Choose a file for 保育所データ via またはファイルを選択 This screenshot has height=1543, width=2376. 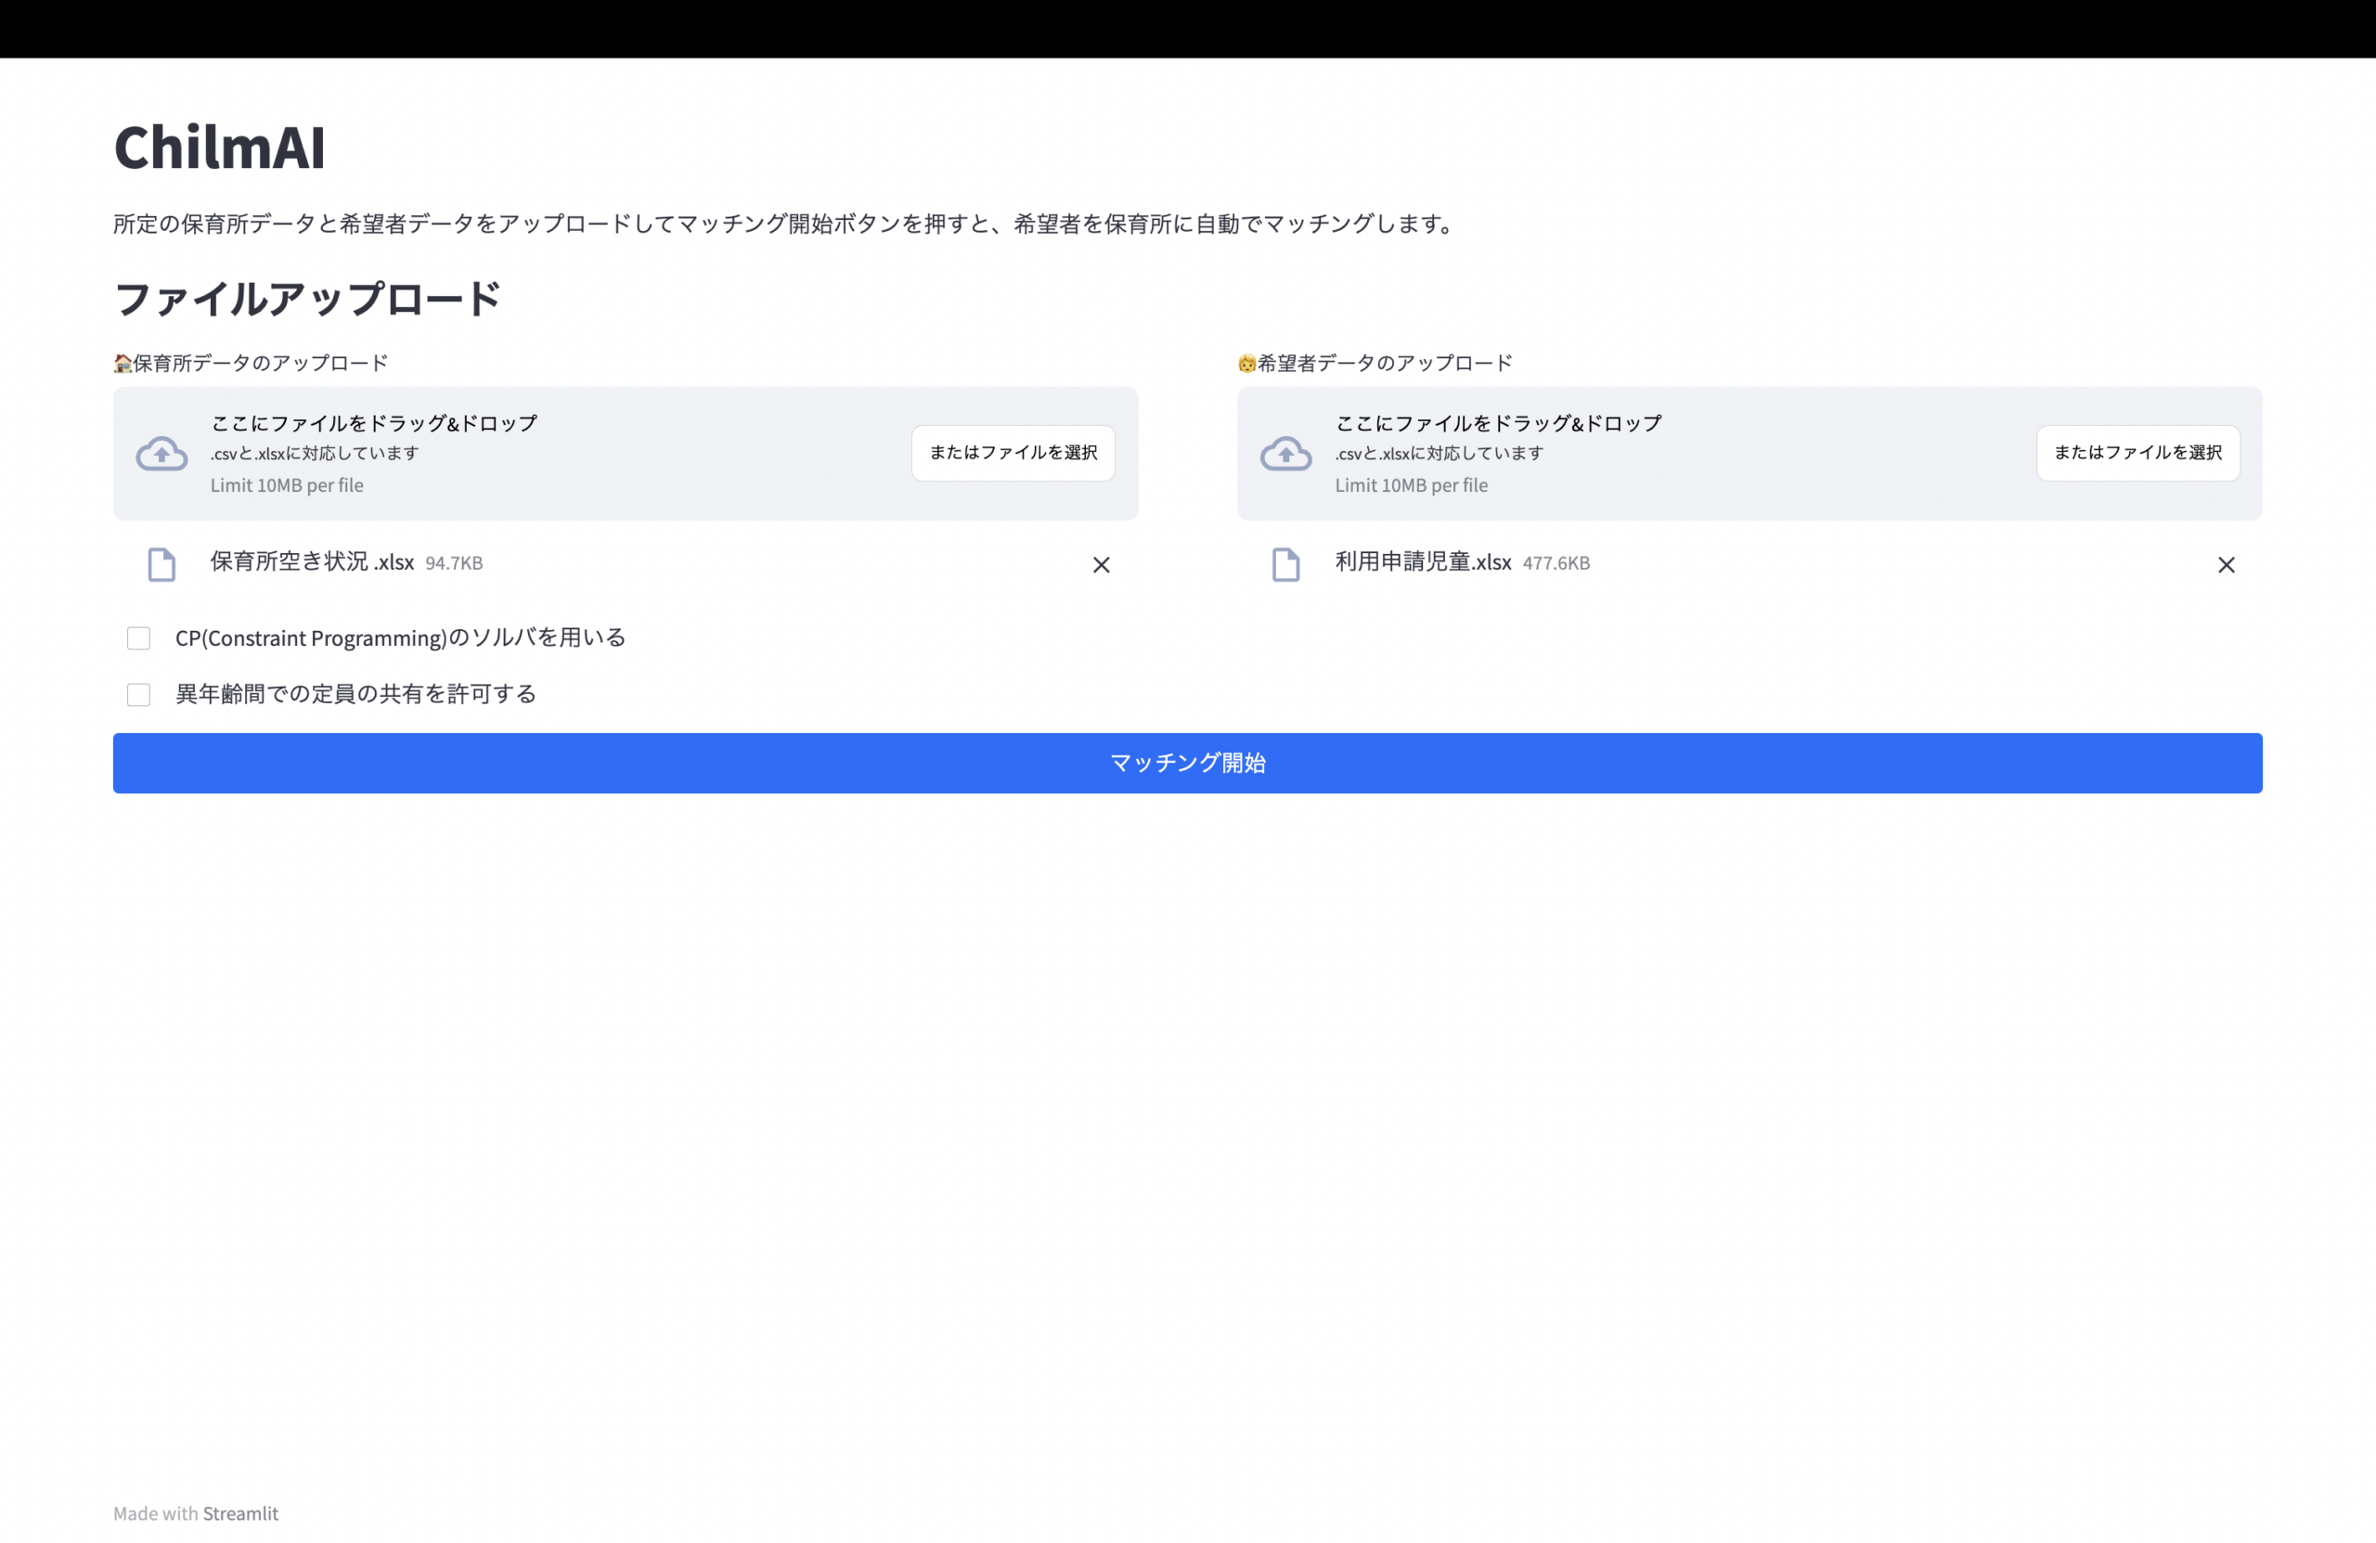coord(1014,453)
